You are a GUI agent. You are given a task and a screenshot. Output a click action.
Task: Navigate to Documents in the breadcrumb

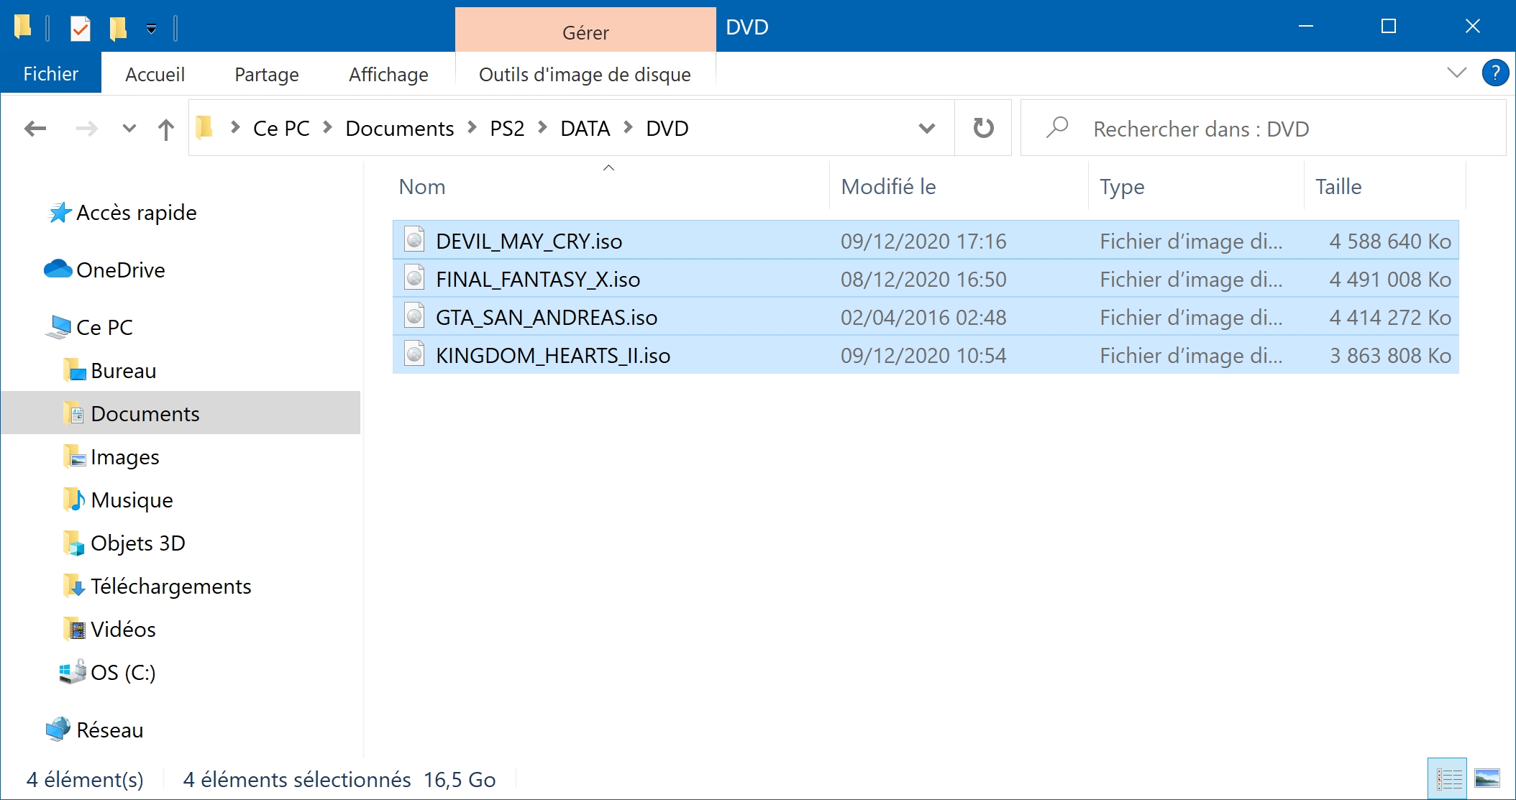(400, 129)
